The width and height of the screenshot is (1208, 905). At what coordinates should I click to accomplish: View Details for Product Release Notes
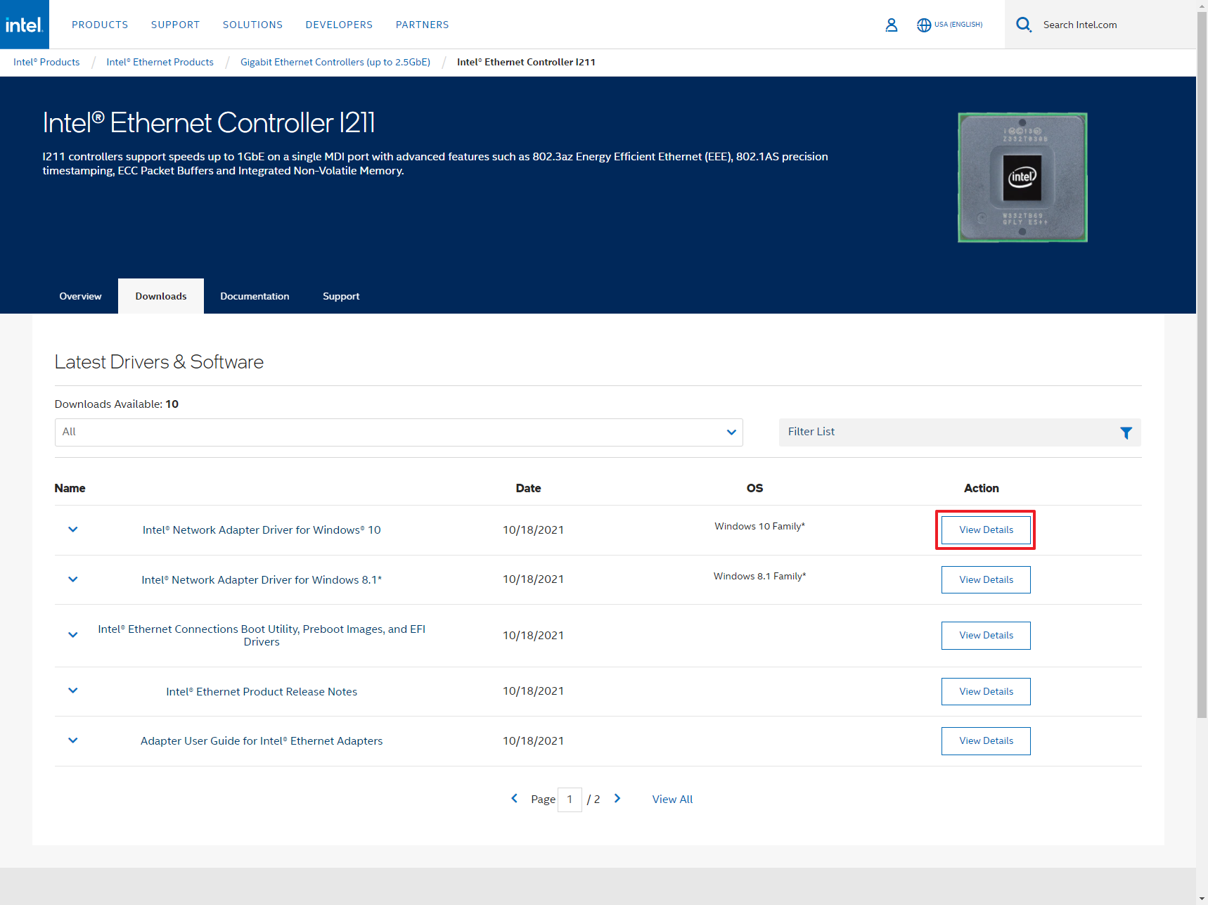[x=986, y=691]
